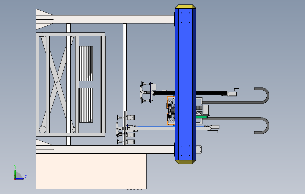Select the blue vertical column

185,84
